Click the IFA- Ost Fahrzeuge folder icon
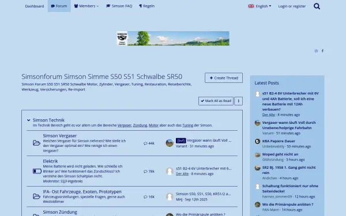346x216 pixels. 36,196
